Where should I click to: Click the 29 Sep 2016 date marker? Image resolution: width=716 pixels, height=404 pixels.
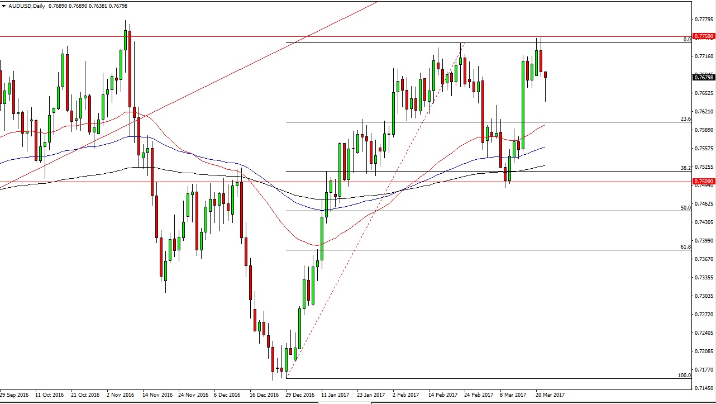[16, 395]
